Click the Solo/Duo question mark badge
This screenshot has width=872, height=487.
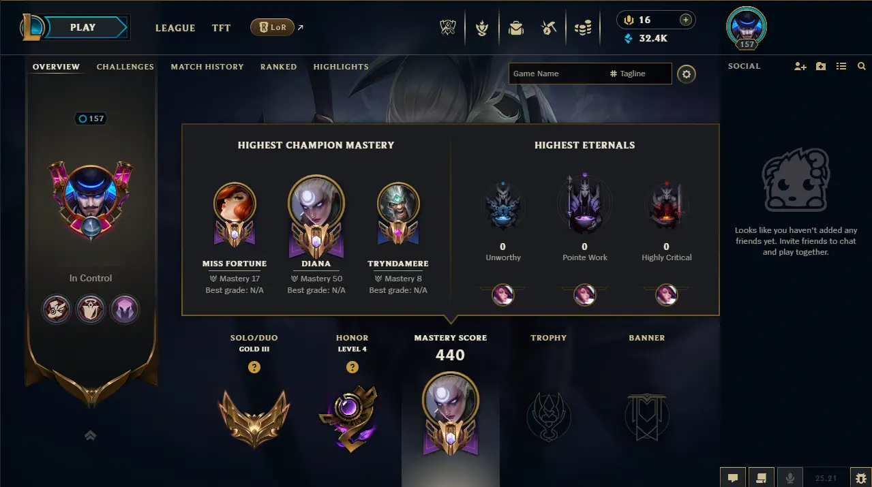click(254, 367)
